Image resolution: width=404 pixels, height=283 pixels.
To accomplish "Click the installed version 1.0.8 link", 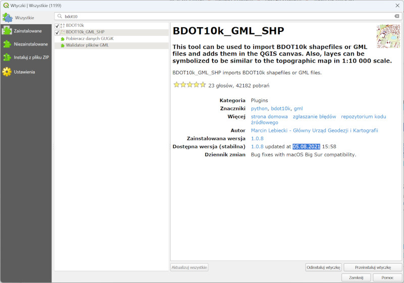I will click(257, 138).
